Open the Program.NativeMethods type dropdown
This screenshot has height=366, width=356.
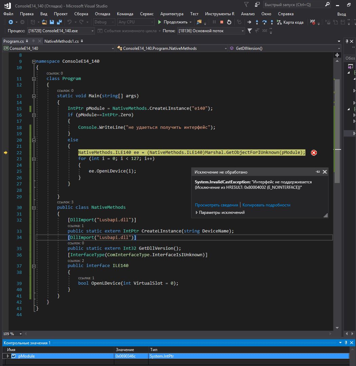tap(226, 48)
